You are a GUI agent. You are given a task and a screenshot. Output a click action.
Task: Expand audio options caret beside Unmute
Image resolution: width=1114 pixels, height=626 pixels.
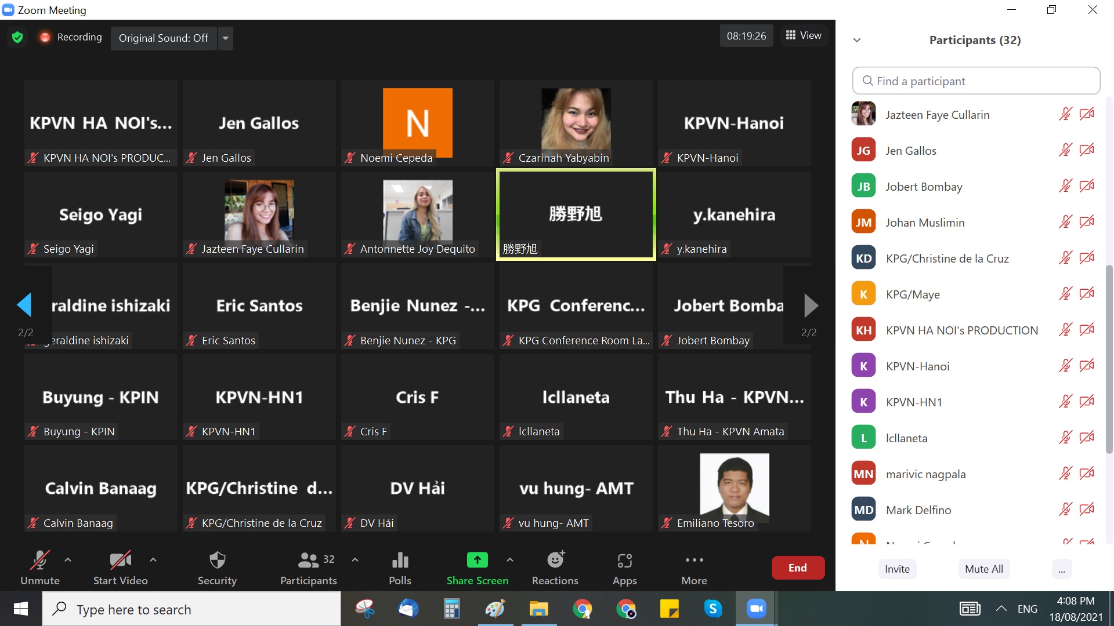click(x=68, y=560)
